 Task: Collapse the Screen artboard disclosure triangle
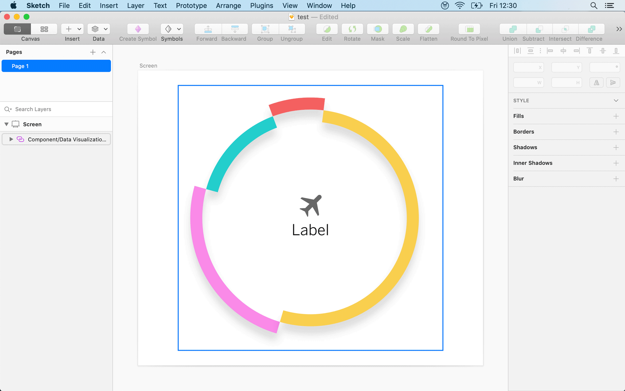[x=7, y=124]
